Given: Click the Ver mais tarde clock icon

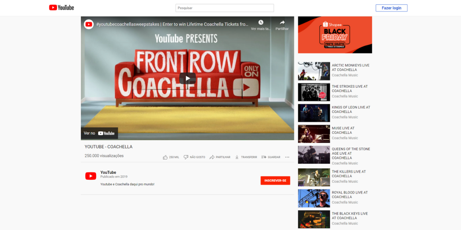Looking at the screenshot, I should (260, 22).
